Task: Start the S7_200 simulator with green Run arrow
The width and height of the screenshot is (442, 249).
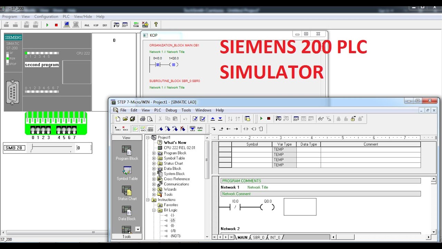Action: click(x=47, y=25)
